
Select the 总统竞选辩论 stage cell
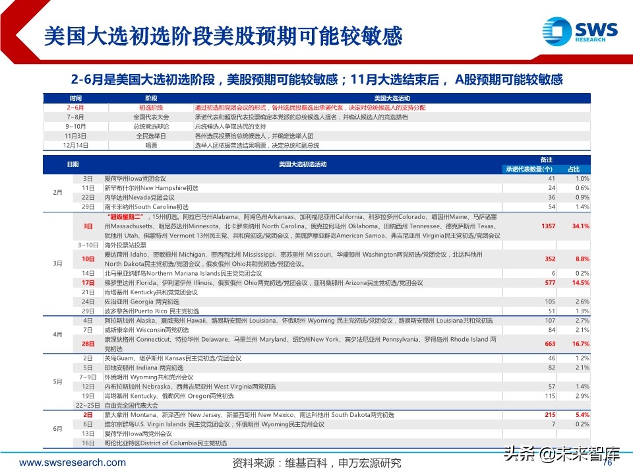(x=151, y=127)
